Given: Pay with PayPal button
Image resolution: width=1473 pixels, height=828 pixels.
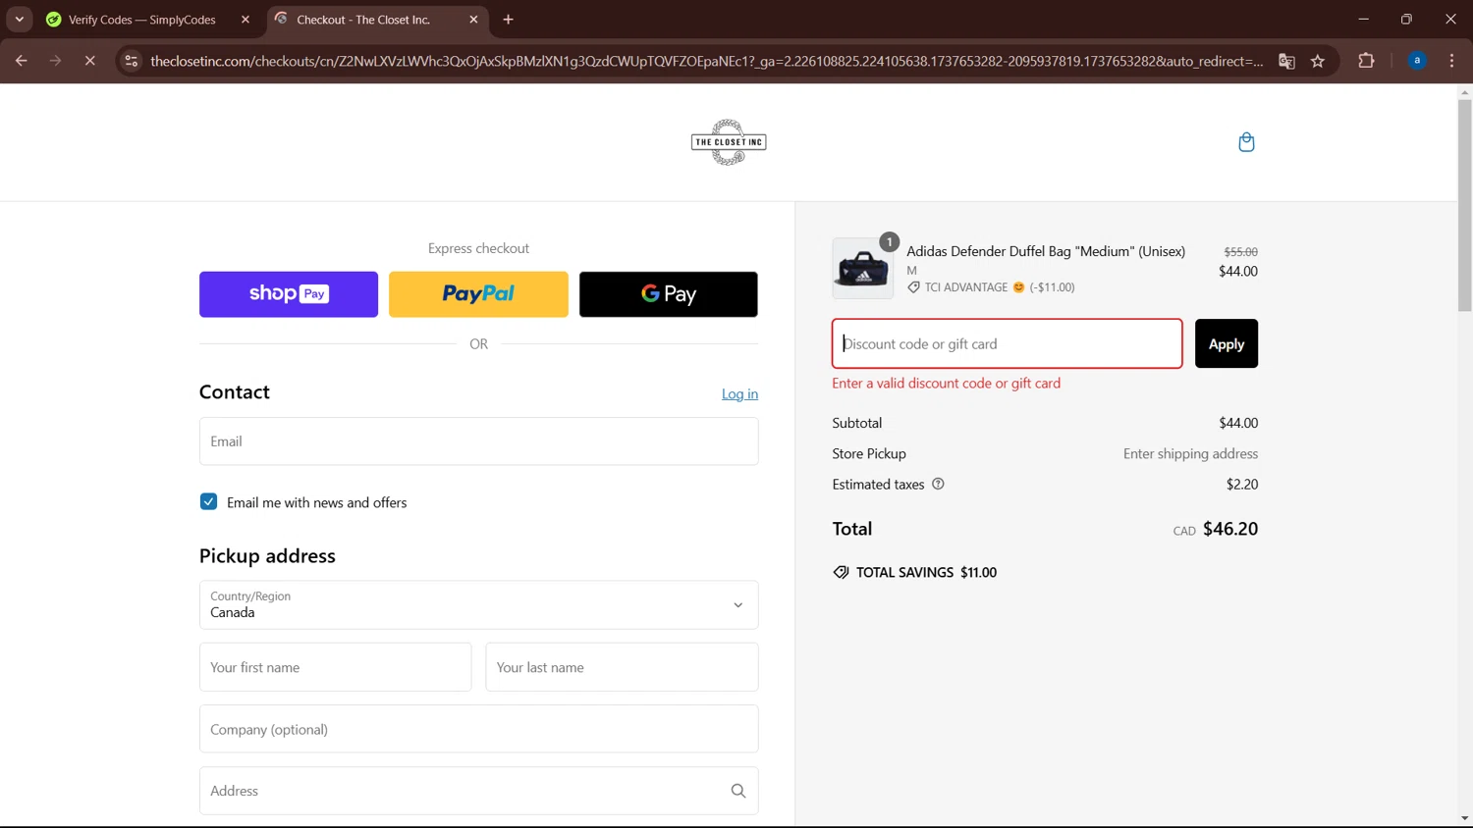Looking at the screenshot, I should coord(478,294).
